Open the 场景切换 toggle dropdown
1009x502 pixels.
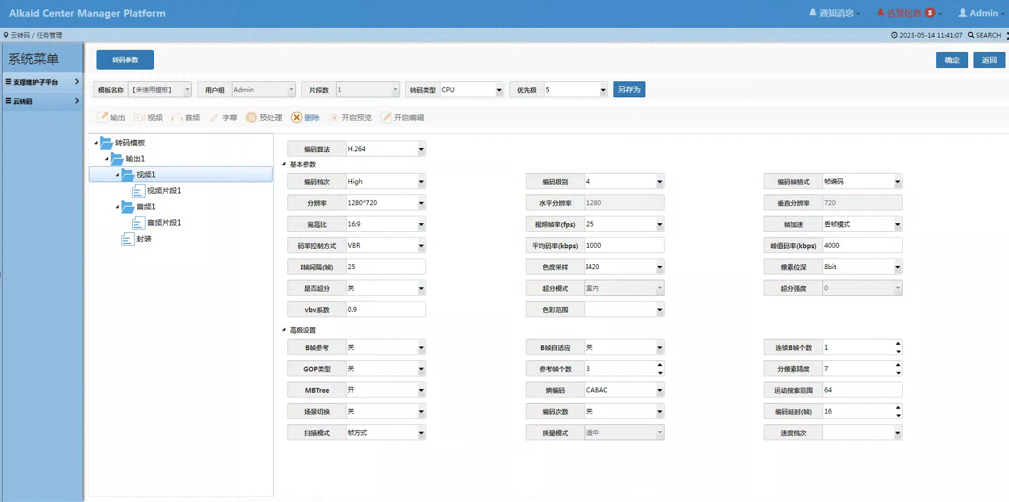point(421,412)
